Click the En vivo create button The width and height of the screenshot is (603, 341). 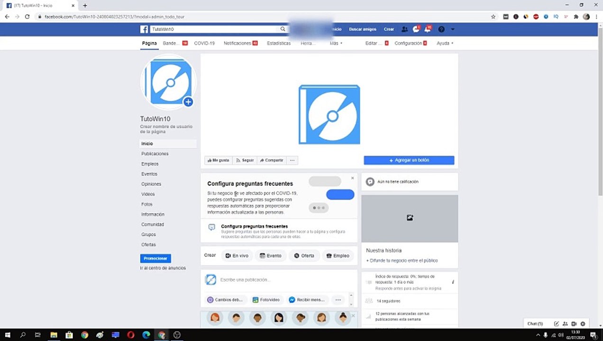237,256
